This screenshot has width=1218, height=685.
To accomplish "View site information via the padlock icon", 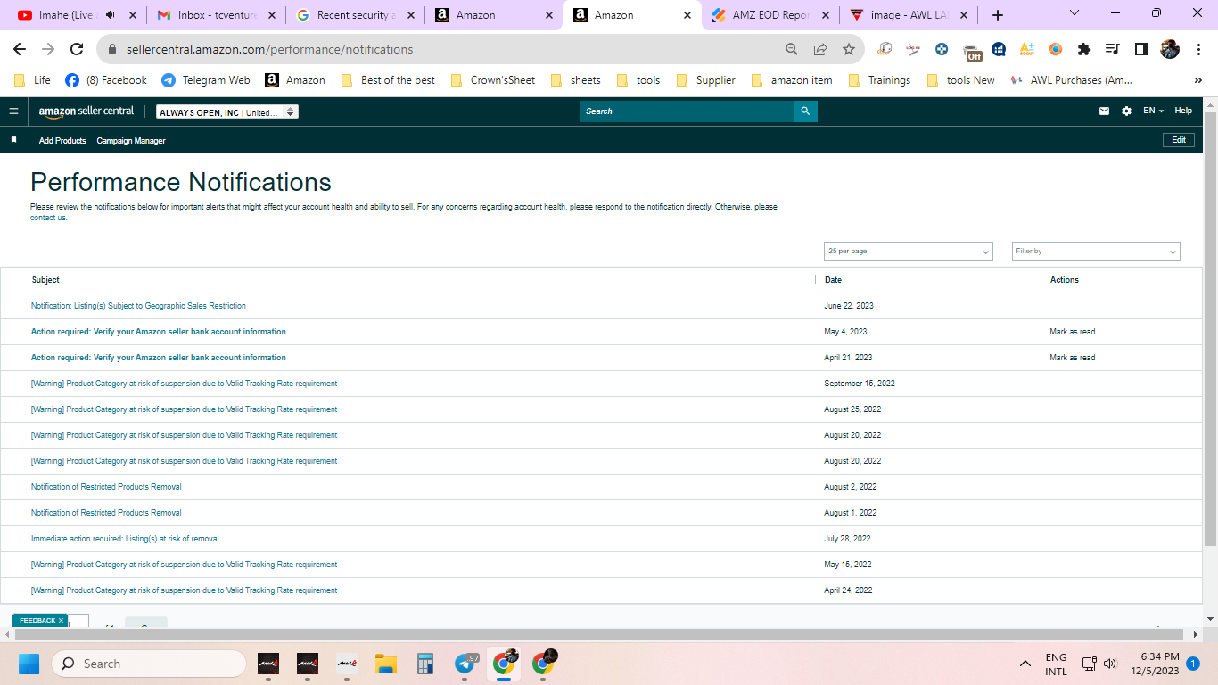I will click(x=112, y=49).
